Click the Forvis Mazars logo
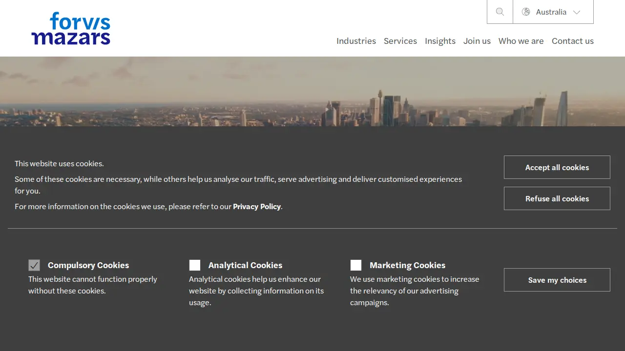 pyautogui.click(x=71, y=29)
